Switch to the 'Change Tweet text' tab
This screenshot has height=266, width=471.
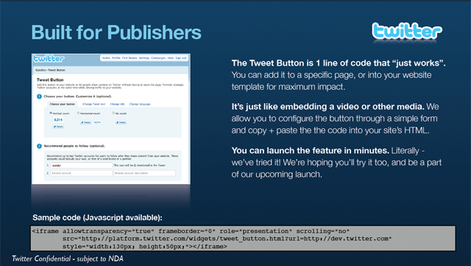click(x=94, y=104)
